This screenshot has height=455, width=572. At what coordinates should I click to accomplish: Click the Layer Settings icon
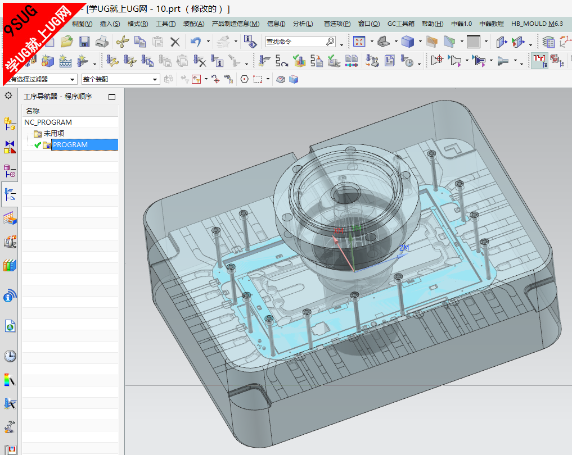click(x=548, y=42)
